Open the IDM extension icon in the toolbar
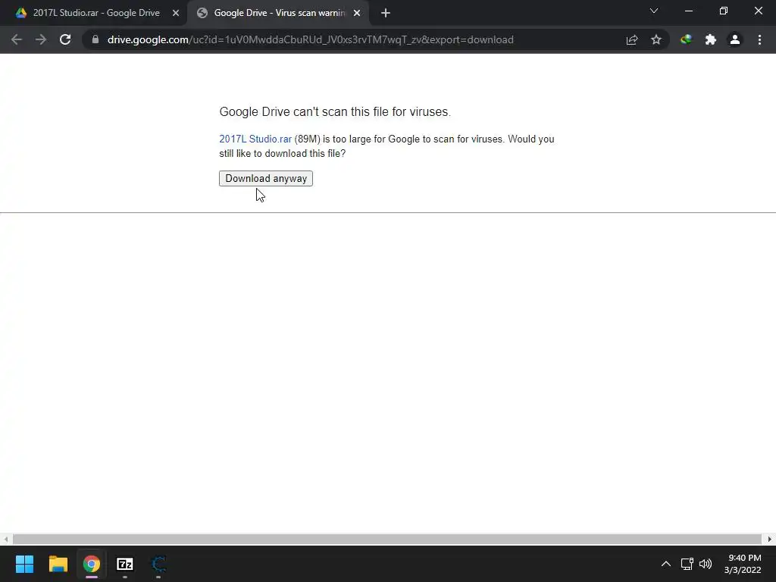 [686, 39]
